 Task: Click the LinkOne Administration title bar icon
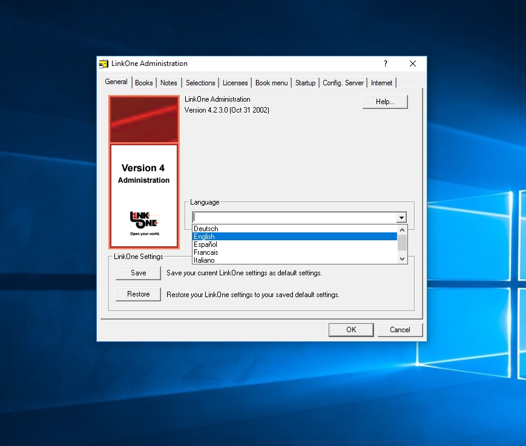(104, 64)
